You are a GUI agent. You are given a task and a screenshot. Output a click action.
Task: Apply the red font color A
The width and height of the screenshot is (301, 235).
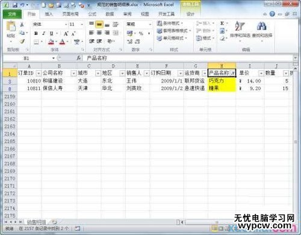pos(63,42)
